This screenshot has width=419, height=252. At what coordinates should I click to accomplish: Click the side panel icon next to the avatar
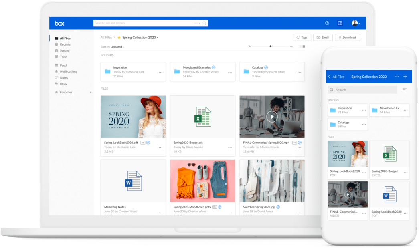(340, 23)
